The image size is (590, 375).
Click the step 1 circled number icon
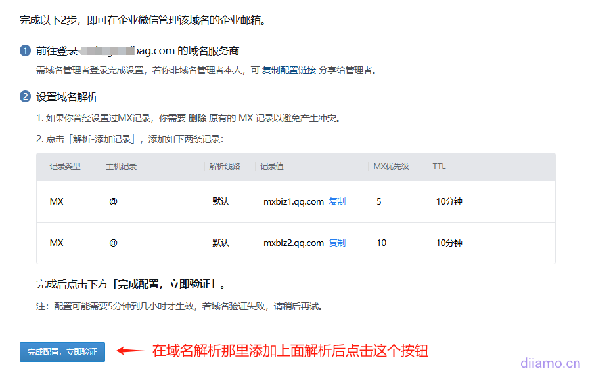[x=26, y=51]
